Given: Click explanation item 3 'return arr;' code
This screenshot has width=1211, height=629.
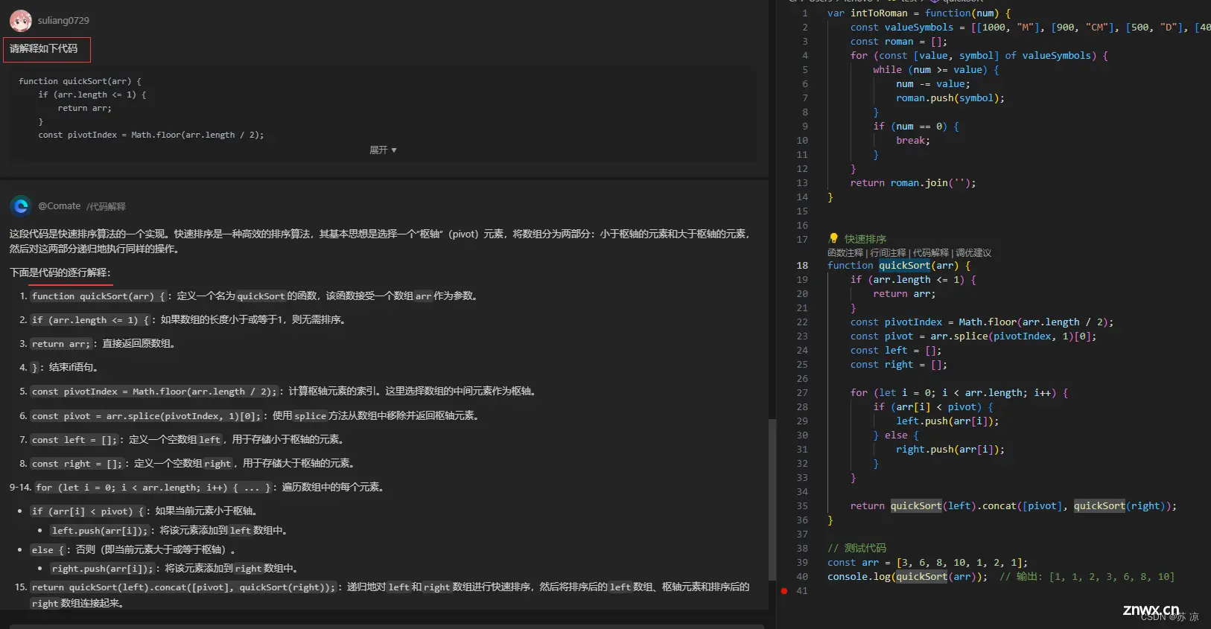Looking at the screenshot, I should (x=61, y=344).
